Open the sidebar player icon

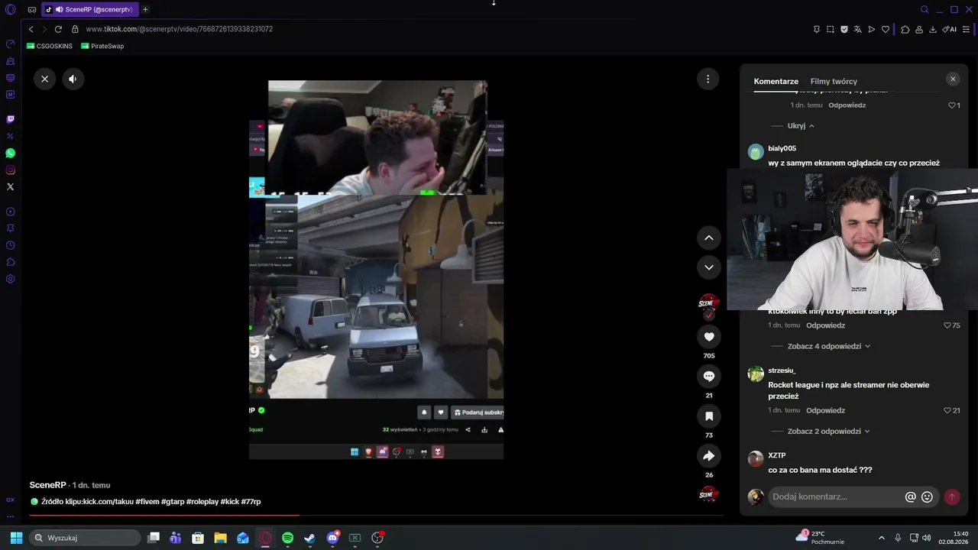coord(11,212)
